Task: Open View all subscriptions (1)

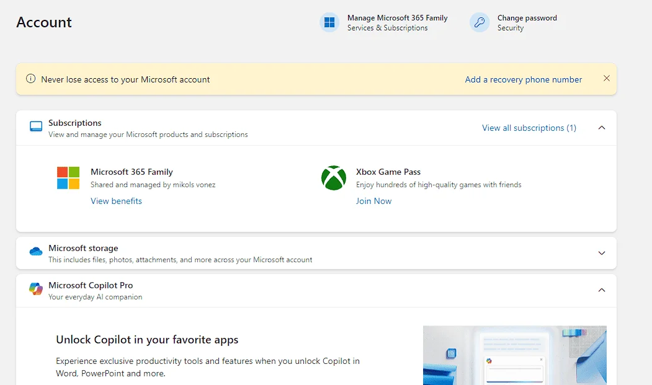Action: click(x=529, y=128)
